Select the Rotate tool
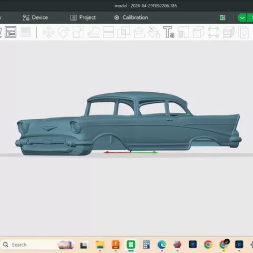Viewport: 253px width, 253px height. [63, 32]
